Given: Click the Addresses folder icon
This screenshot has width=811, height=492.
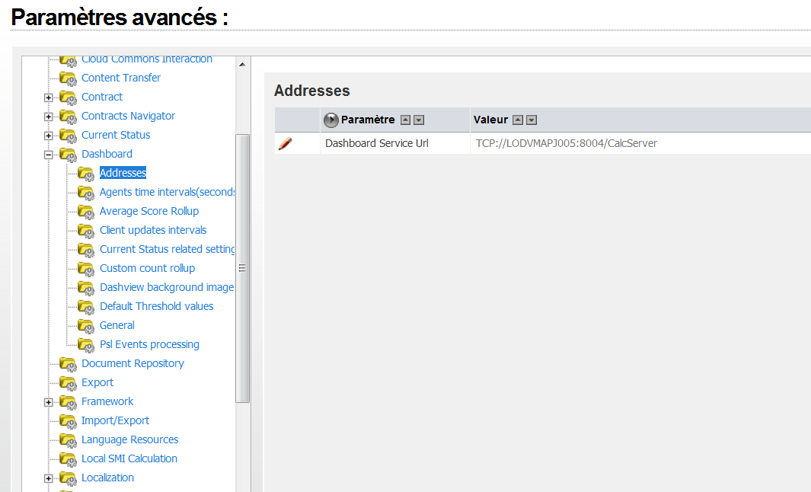Looking at the screenshot, I should coord(86,174).
